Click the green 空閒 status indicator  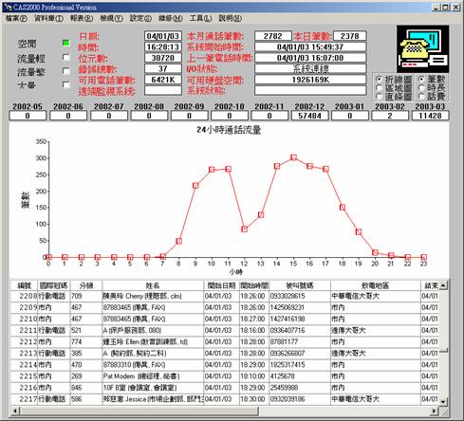[65, 43]
